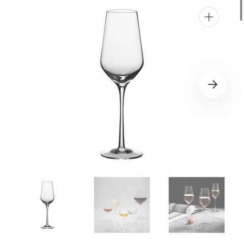Enlarge the photo using the circled plus
Image resolution: width=244 pixels, height=244 pixels.
(x=209, y=17)
